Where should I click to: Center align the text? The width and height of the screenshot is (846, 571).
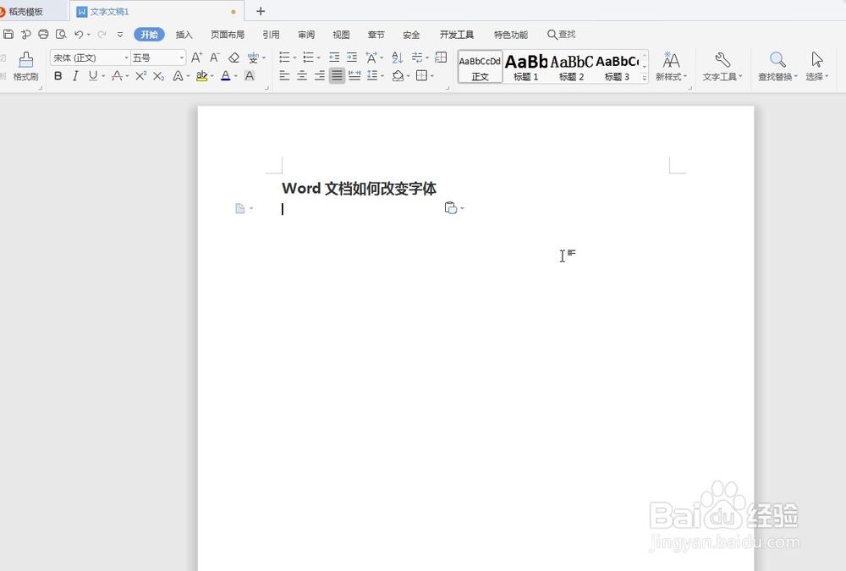302,76
